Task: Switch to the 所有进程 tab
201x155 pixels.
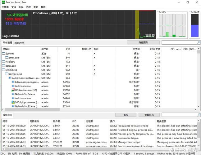Action: coord(7,42)
